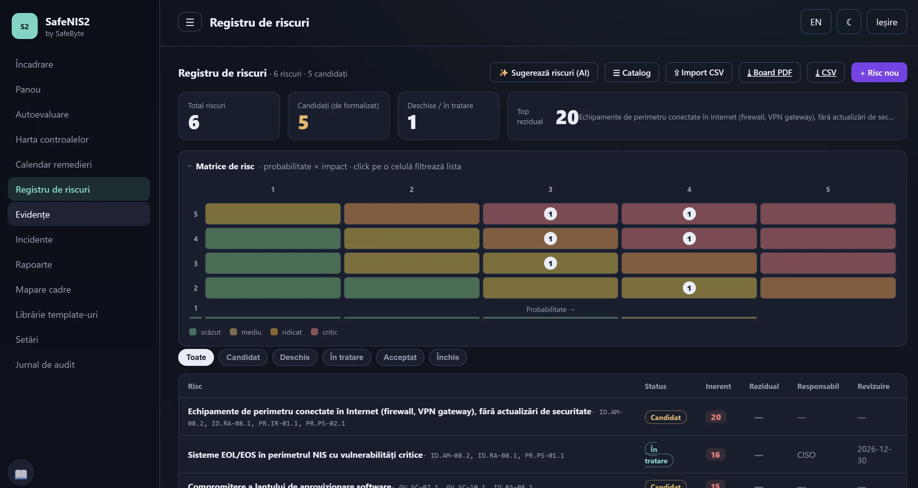Log out with Ieșire button
This screenshot has height=488, width=918.
click(887, 22)
